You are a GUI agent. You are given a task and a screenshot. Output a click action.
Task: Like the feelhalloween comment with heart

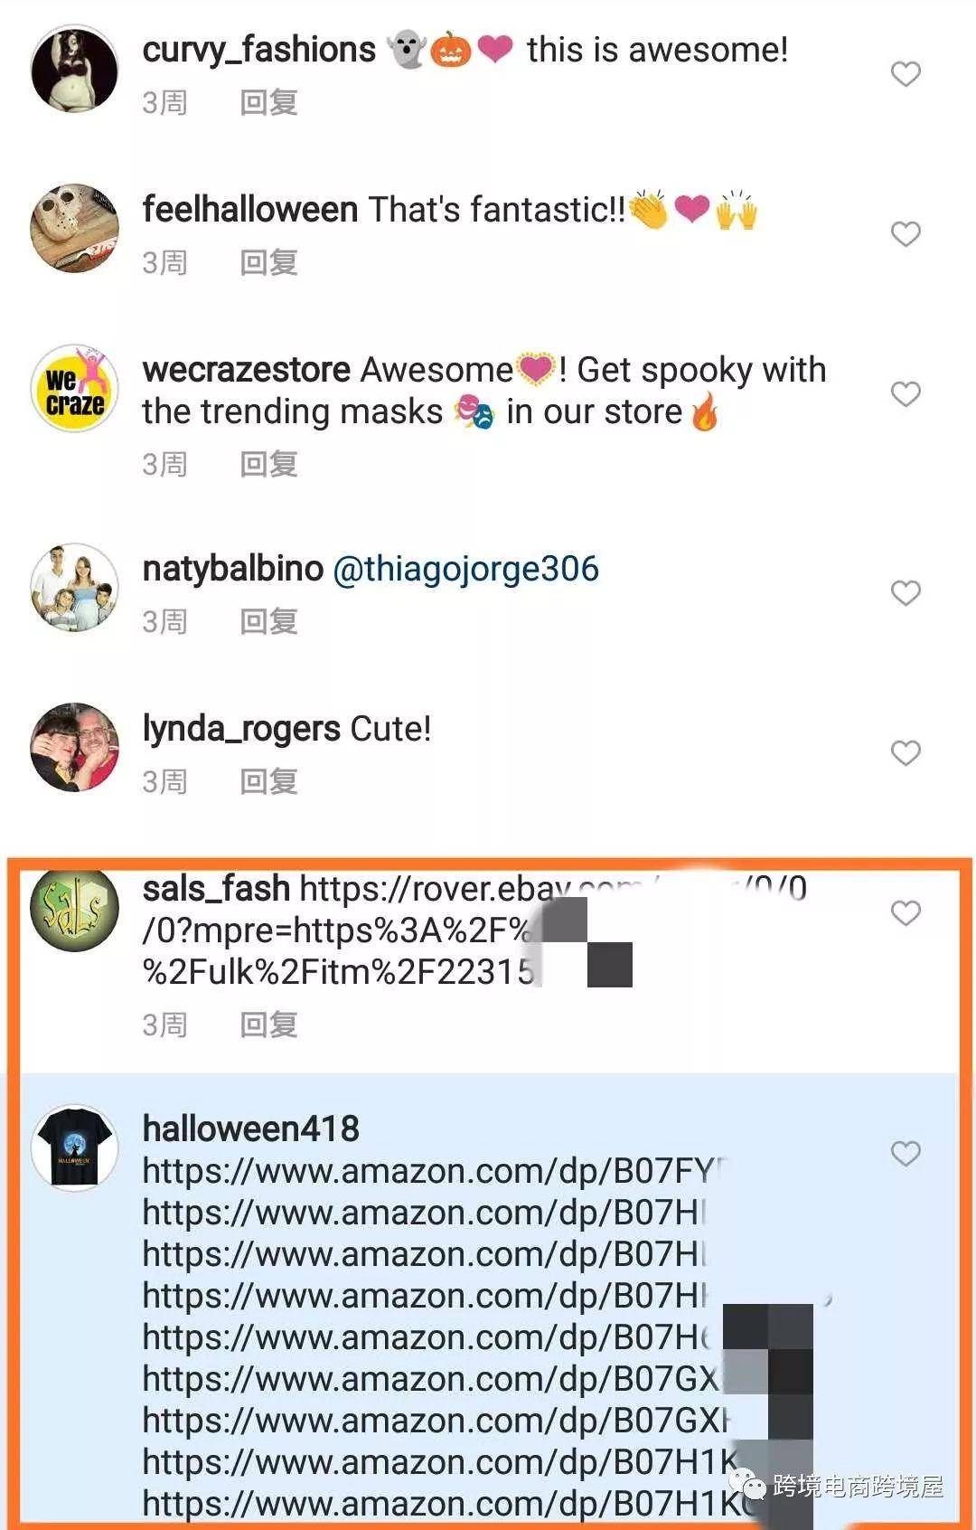pos(906,233)
